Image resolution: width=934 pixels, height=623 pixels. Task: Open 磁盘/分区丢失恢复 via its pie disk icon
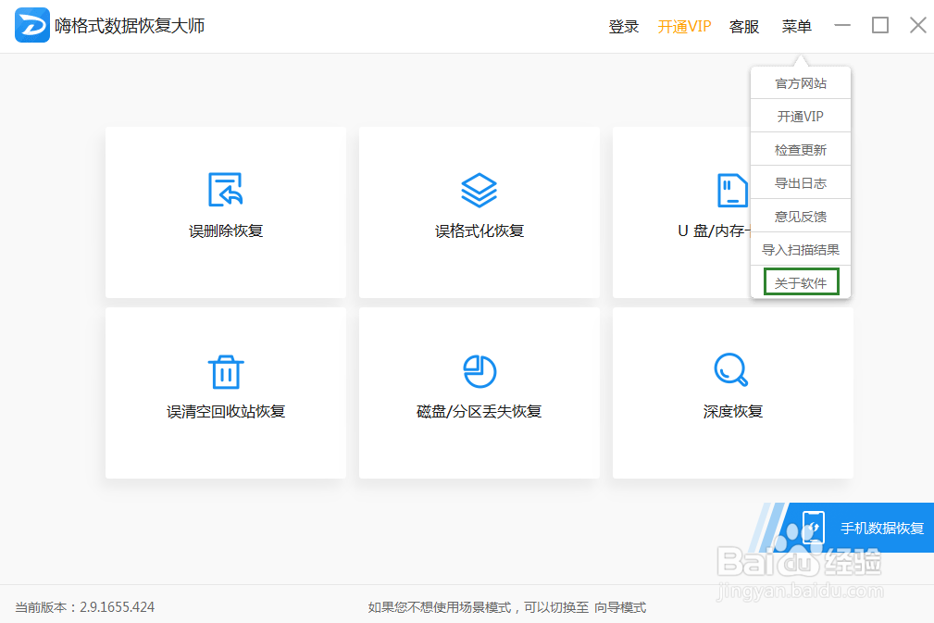[479, 369]
